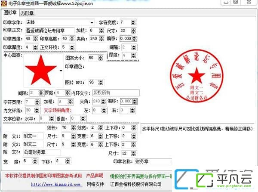
Task: Switch to the 方形章 tab
Action: click(27, 13)
